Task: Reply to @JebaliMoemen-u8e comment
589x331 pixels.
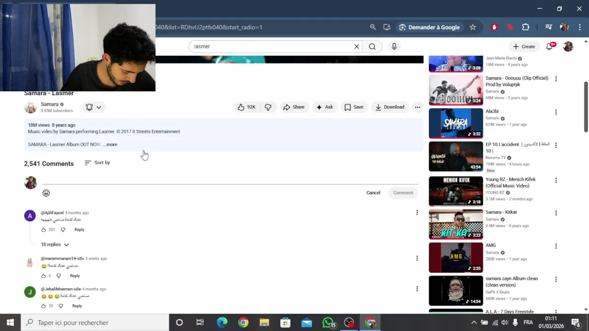Action: click(x=77, y=306)
